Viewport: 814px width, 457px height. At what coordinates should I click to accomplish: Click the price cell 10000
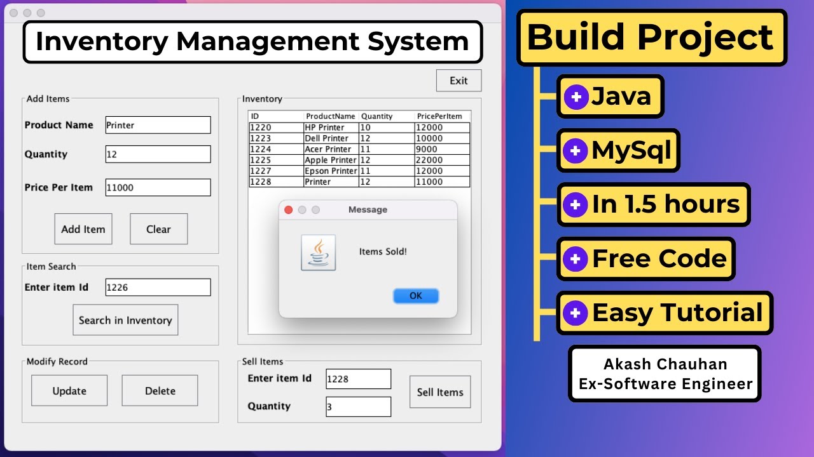[x=443, y=138]
